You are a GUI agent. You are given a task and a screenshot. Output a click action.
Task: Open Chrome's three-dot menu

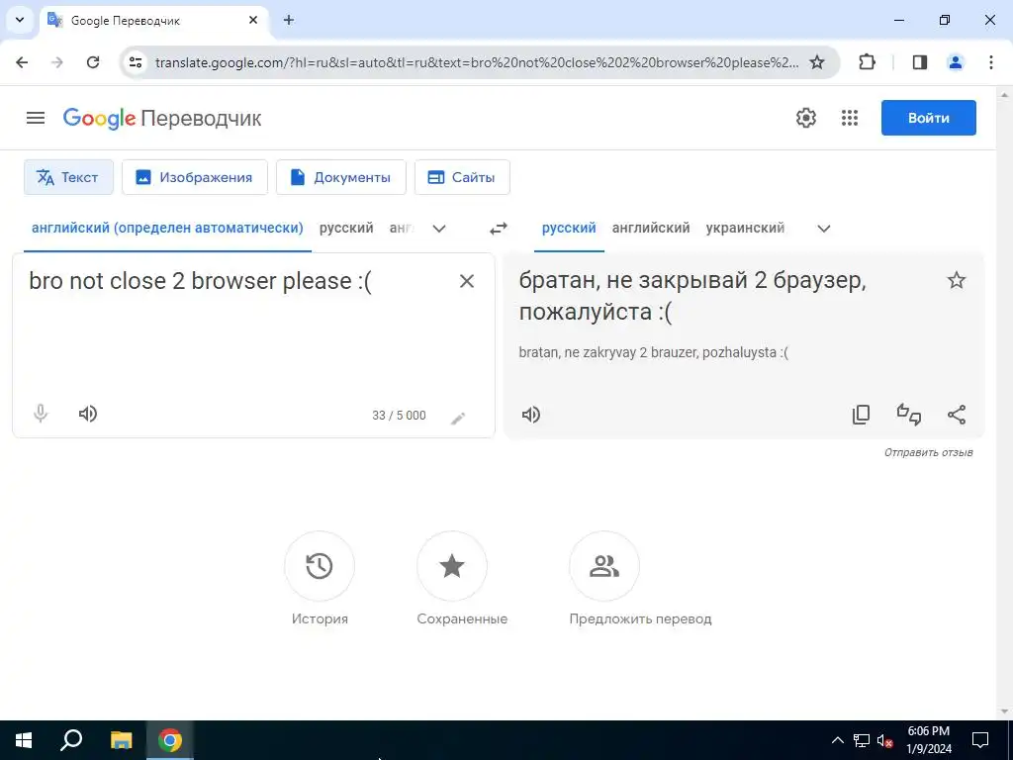[991, 62]
